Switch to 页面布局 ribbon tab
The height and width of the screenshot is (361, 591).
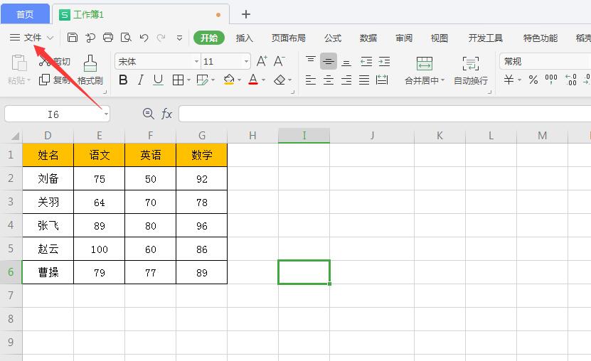point(288,38)
